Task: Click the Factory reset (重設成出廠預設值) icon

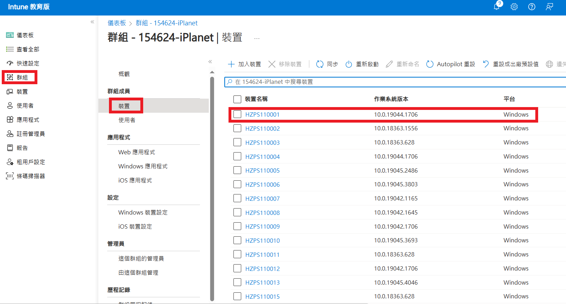Action: click(486, 64)
